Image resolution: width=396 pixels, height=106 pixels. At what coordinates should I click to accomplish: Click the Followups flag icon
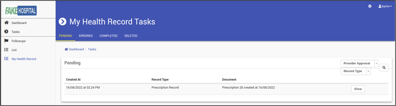[7, 41]
